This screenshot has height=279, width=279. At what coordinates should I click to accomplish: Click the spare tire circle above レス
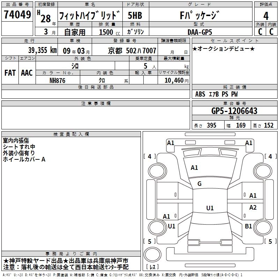[x=152, y=254]
